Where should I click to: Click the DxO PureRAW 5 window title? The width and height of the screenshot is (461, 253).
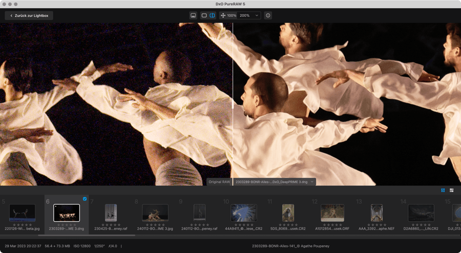pos(230,4)
